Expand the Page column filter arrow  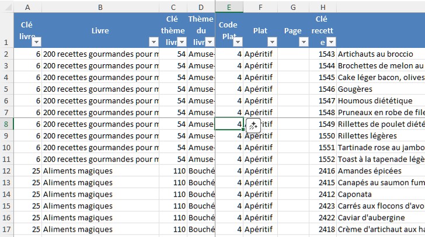click(303, 42)
